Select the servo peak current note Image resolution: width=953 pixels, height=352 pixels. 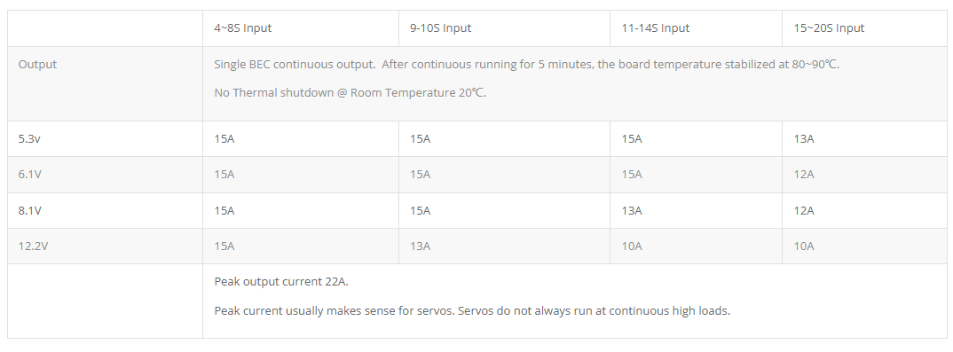pyautogui.click(x=472, y=310)
